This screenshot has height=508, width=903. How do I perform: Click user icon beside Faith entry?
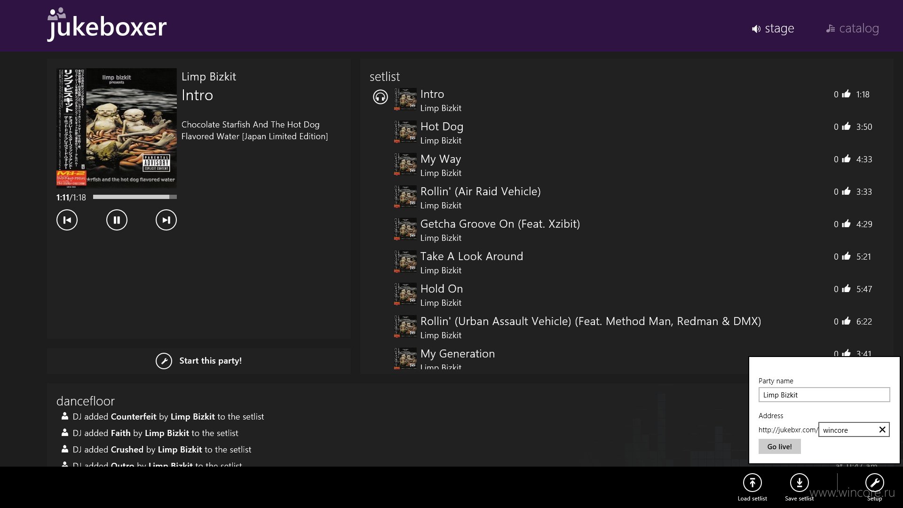pyautogui.click(x=65, y=432)
